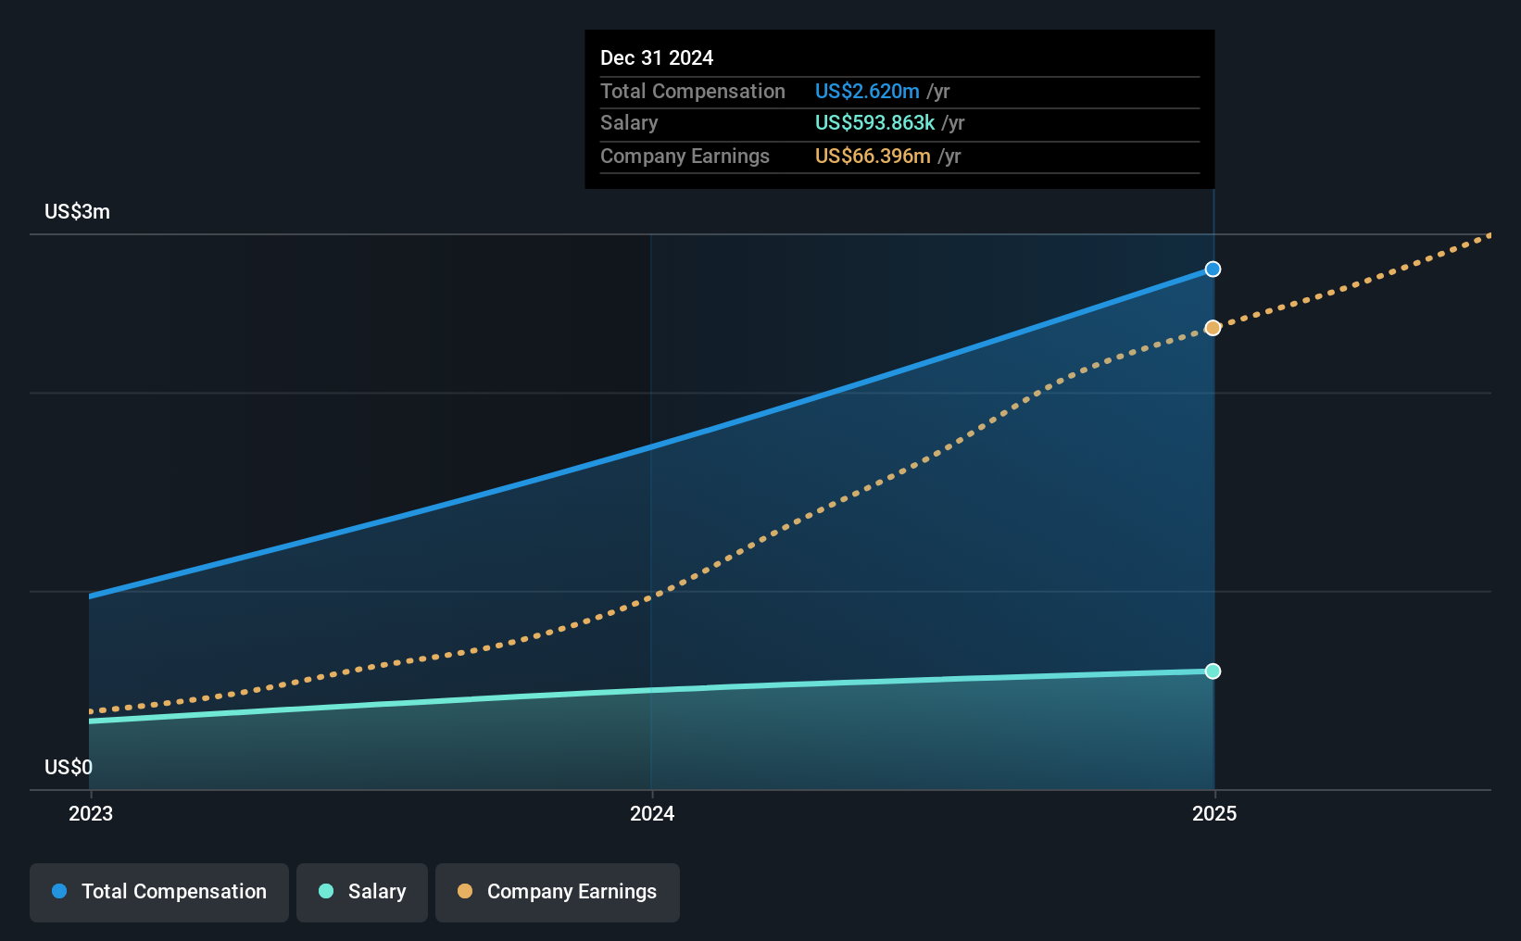This screenshot has height=941, width=1521.
Task: Click the Salary label in tooltip
Action: click(629, 122)
